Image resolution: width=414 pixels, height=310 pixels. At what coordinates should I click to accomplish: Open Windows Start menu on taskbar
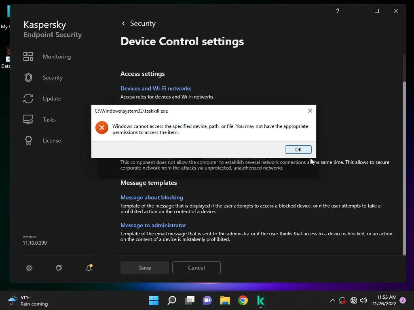click(154, 300)
